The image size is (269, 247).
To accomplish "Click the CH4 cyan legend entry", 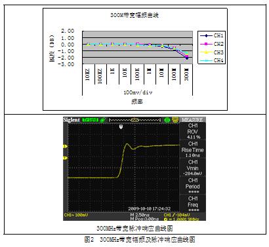I will 211,60.
